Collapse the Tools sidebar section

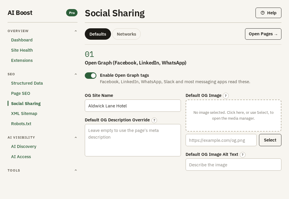click(43, 170)
